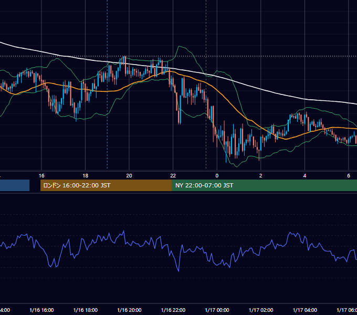This screenshot has height=315, width=357.
Task: Click the '6' hour axis label
Action: point(349,176)
